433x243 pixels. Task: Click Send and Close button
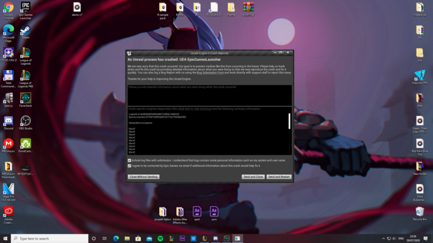coord(253,177)
